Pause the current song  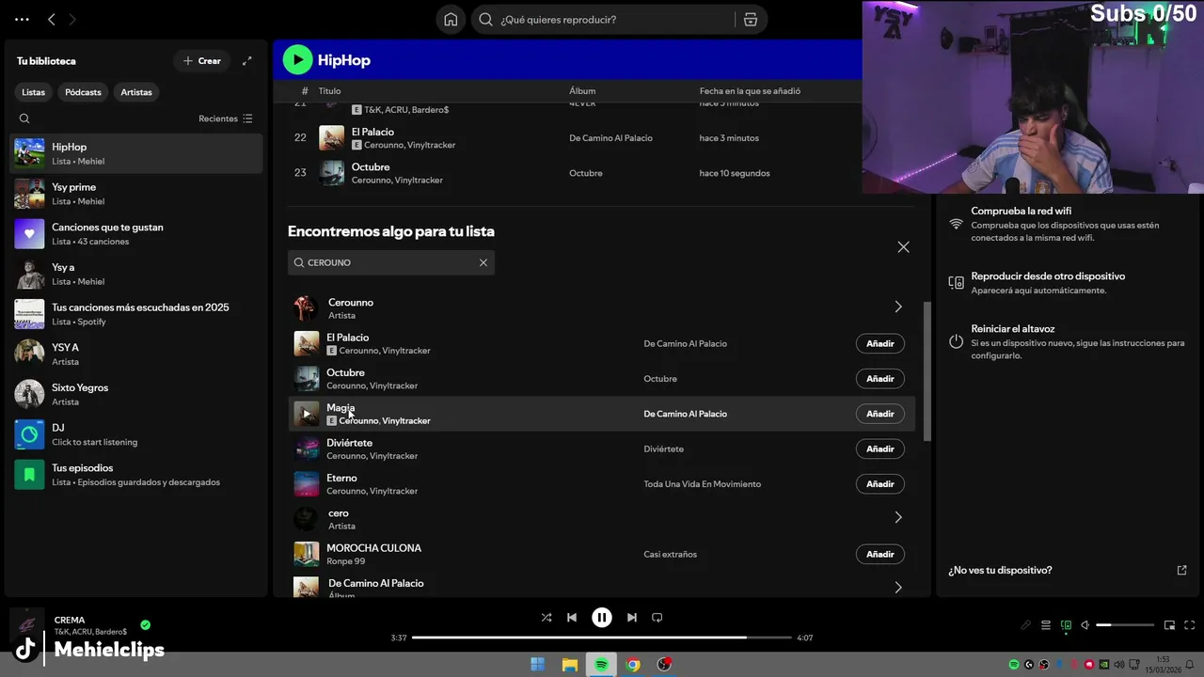tap(602, 618)
